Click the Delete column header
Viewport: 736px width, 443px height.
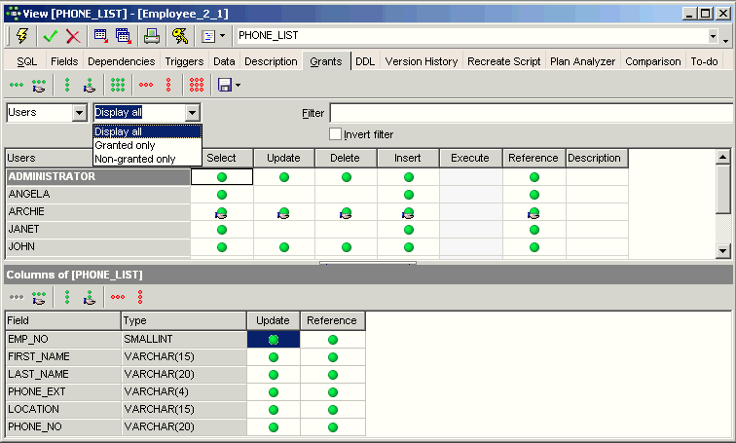(x=346, y=158)
